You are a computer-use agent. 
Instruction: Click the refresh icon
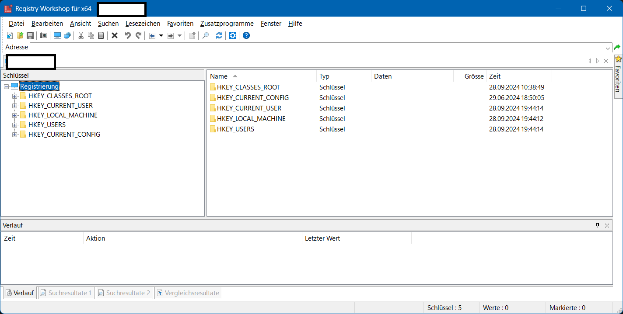[219, 35]
